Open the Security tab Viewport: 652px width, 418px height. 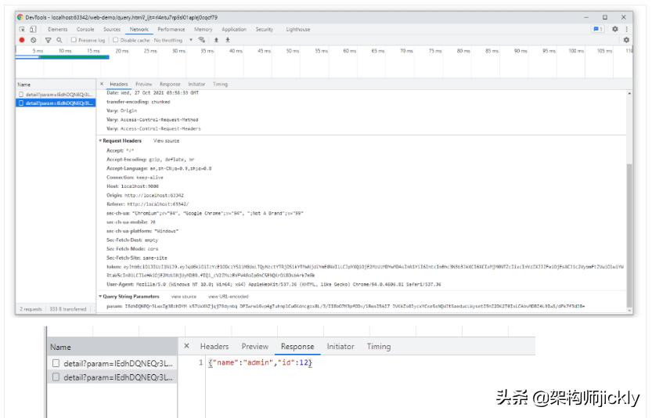pyautogui.click(x=265, y=30)
